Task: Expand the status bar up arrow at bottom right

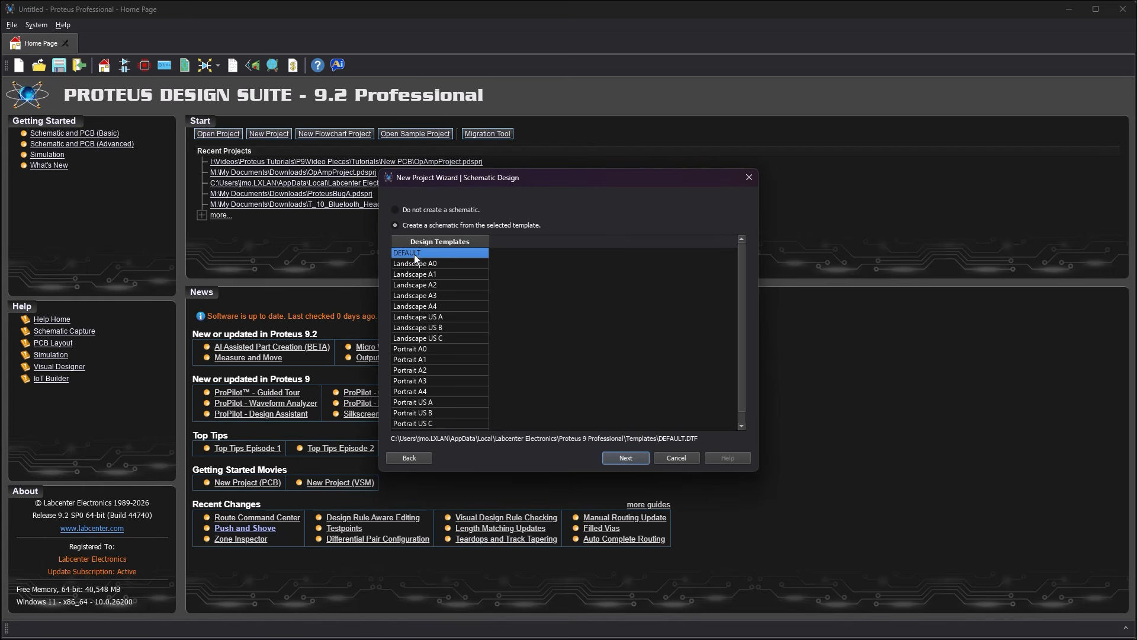Action: coord(1125,628)
